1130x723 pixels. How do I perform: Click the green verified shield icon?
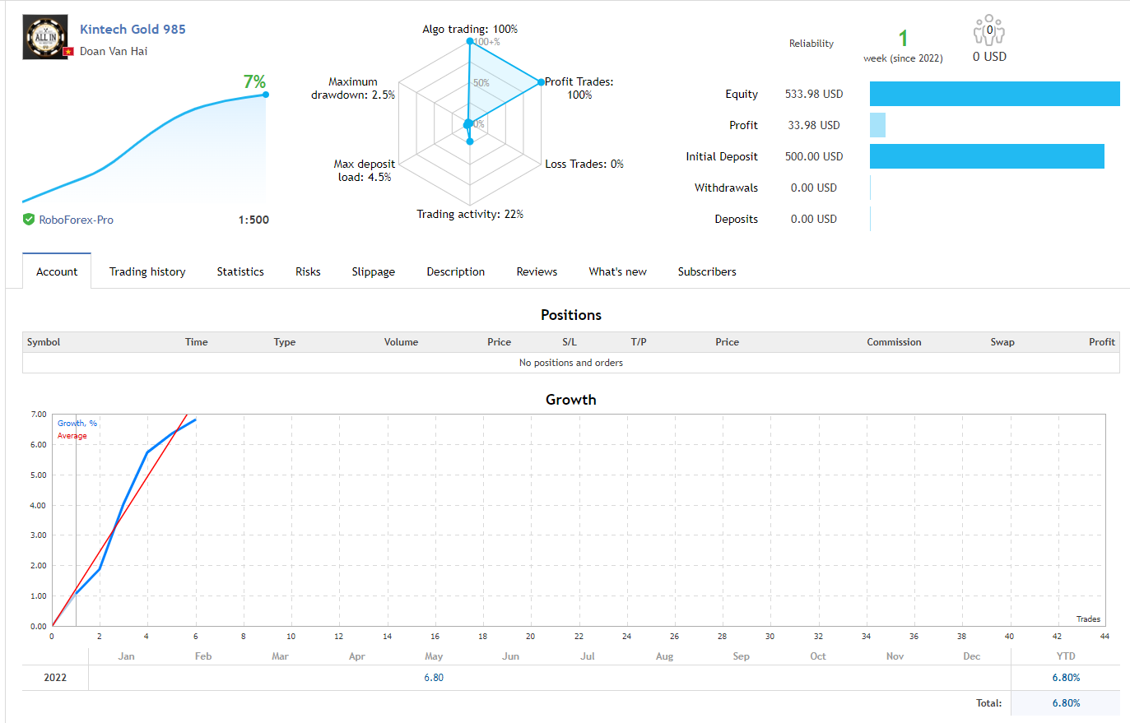pyautogui.click(x=29, y=220)
